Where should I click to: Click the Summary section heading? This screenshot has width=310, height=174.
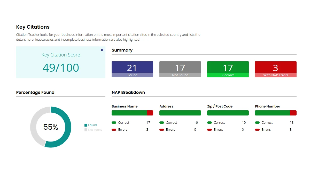(122, 50)
